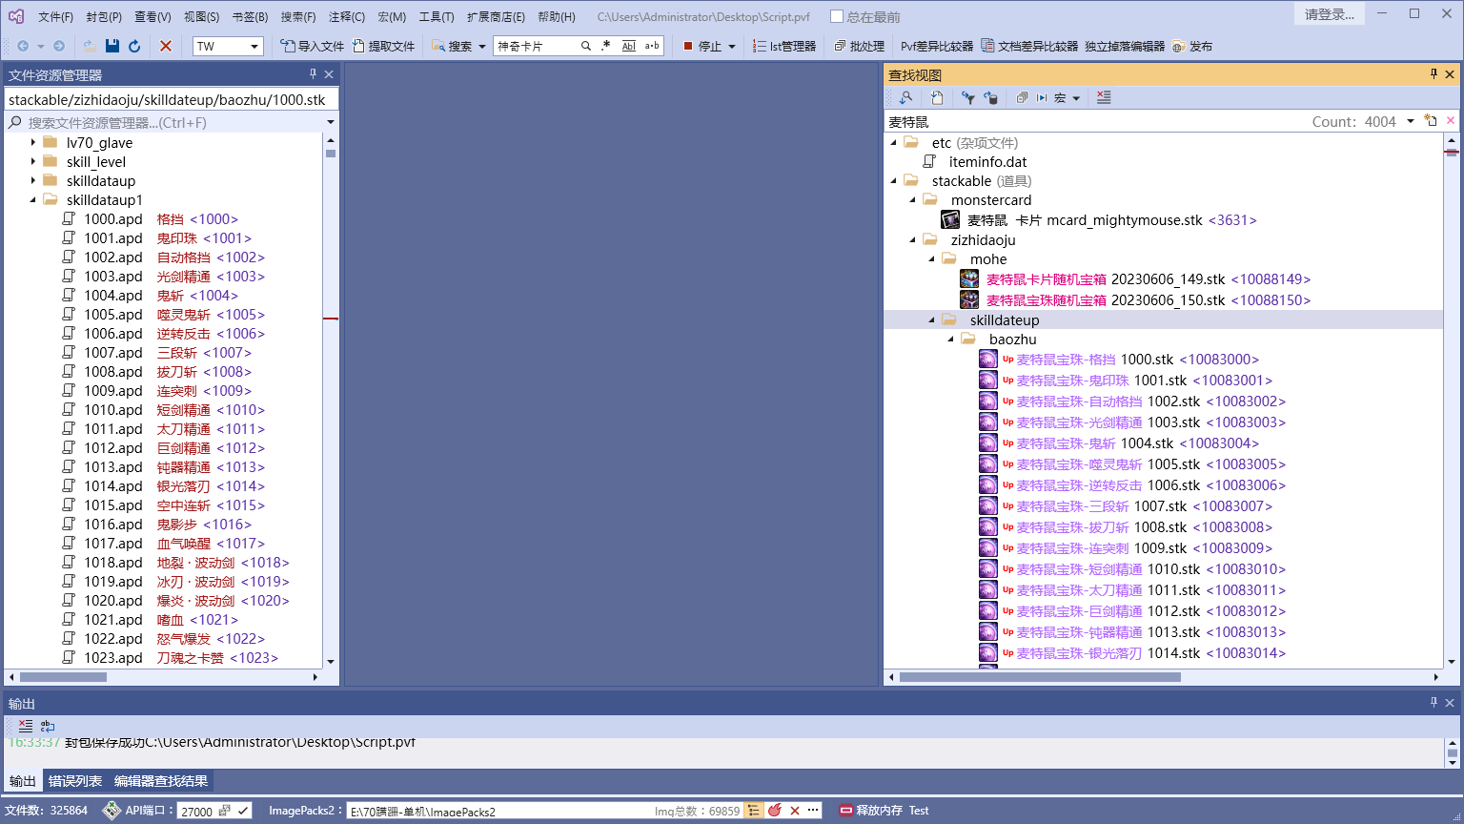Open dropdown arrow next to 停止
This screenshot has height=824, width=1464.
pos(732,46)
